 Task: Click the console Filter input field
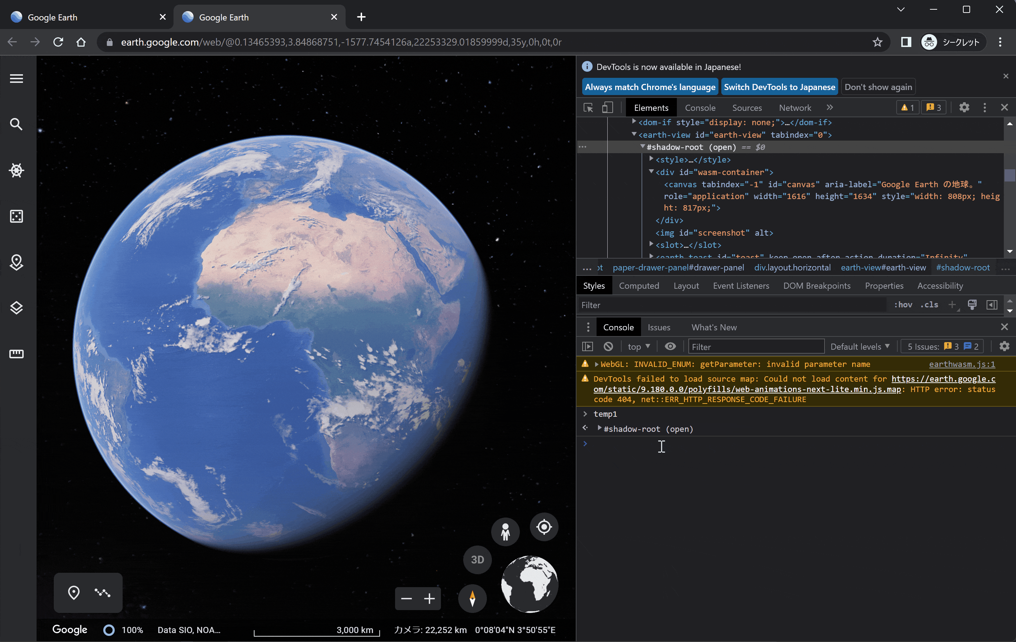755,346
